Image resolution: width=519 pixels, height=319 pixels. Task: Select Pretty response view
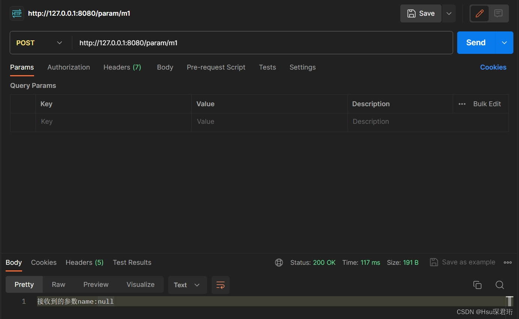point(24,285)
